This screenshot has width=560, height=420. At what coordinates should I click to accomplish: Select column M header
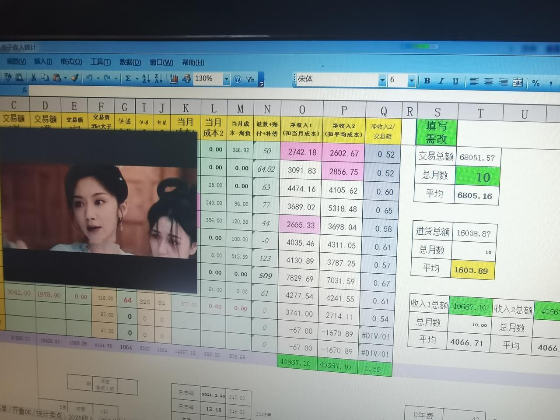click(x=240, y=108)
